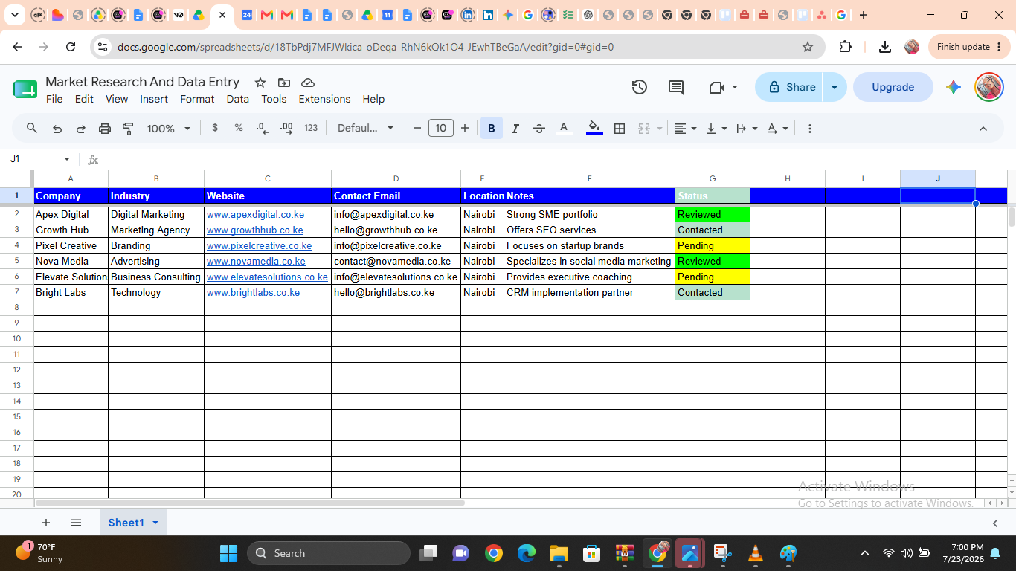Toggle italic formatting
The image size is (1016, 571).
(515, 128)
